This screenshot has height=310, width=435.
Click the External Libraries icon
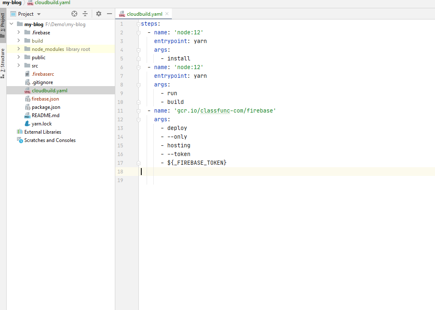[x=19, y=132]
